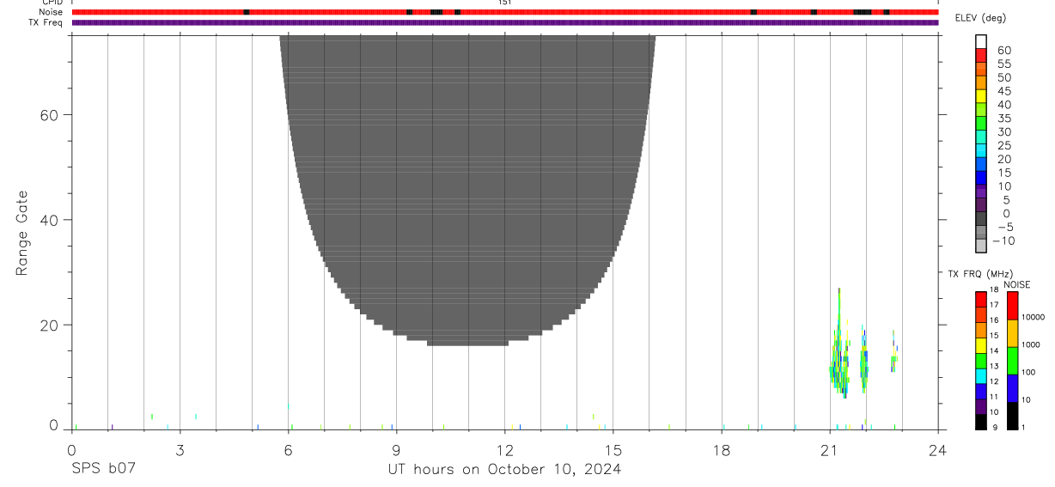
Task: Select the yellow TX FRQ swatch between 14 and 15
Action: pos(981,345)
